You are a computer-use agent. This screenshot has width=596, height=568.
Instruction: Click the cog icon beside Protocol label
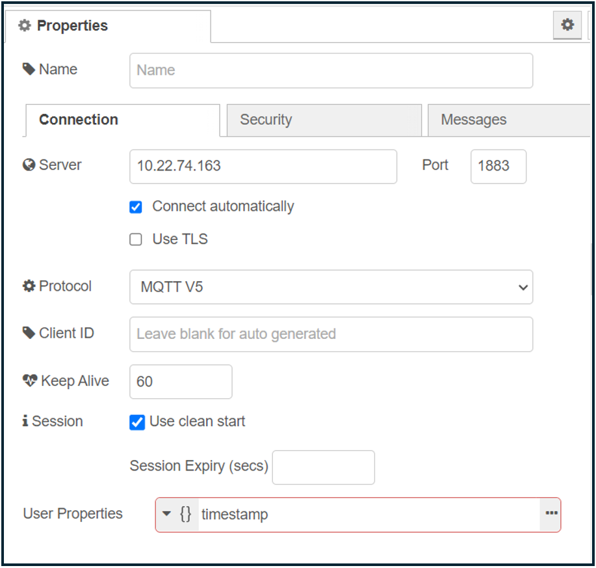click(29, 286)
